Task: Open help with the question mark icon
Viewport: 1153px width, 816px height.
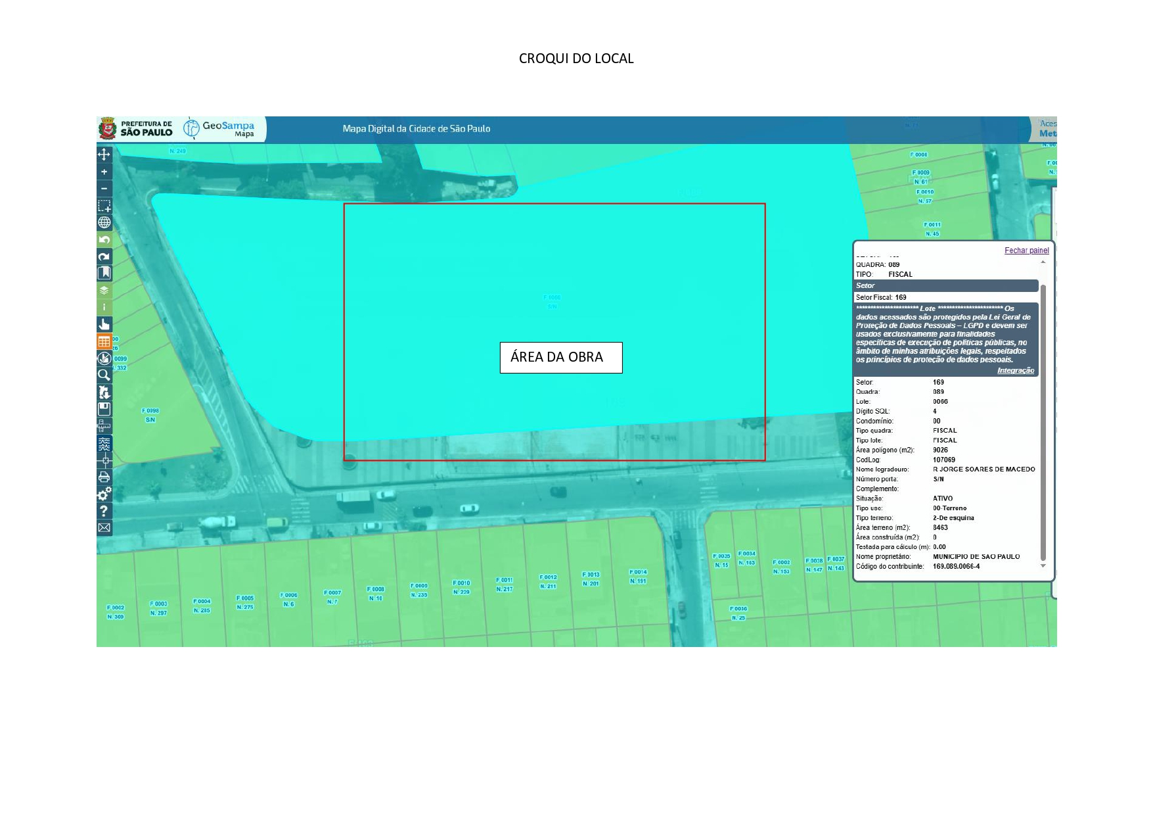Action: click(x=104, y=511)
